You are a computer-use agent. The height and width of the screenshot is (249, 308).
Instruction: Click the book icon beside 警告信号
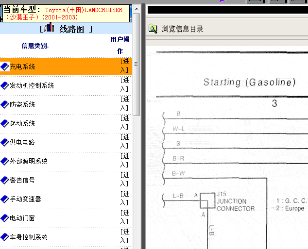(x=5, y=180)
